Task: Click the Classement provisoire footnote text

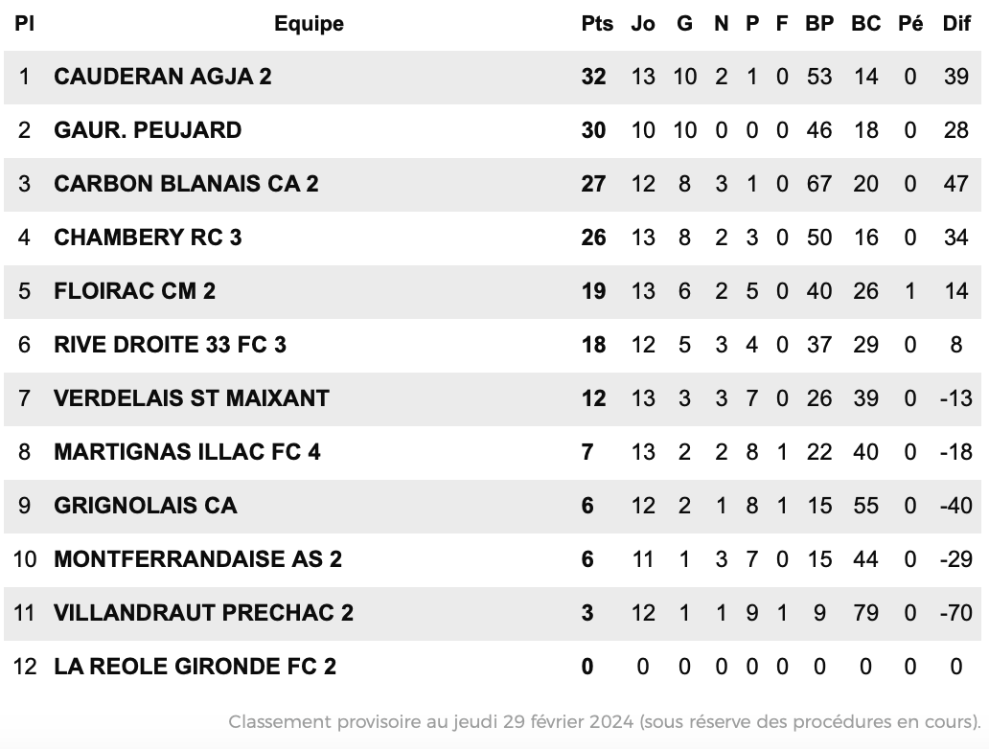Action: point(605,721)
